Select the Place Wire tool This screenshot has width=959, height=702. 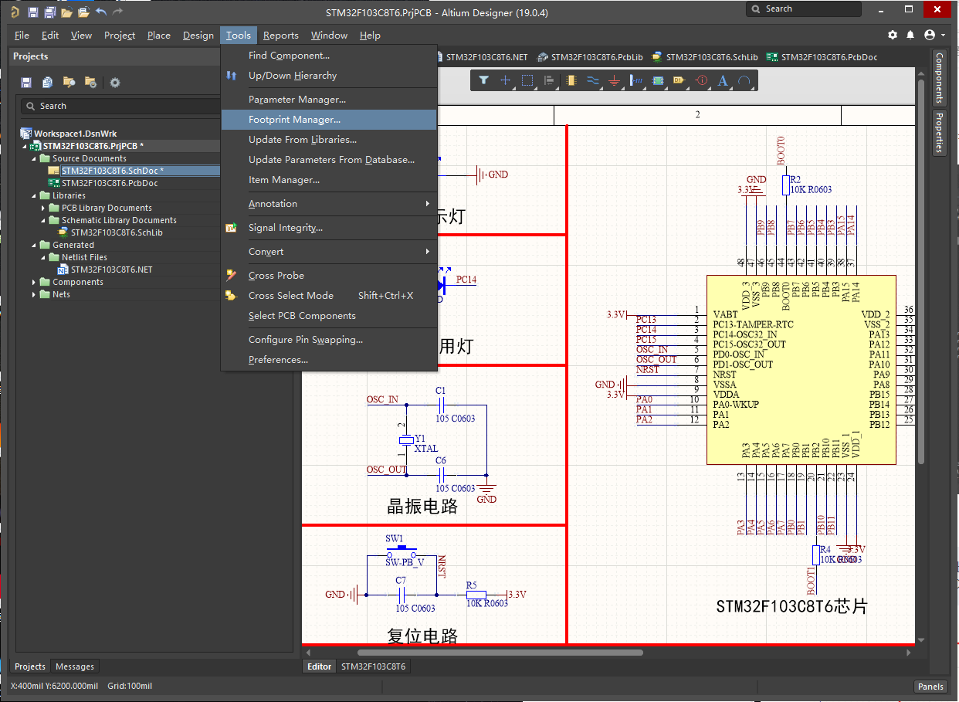coord(593,80)
